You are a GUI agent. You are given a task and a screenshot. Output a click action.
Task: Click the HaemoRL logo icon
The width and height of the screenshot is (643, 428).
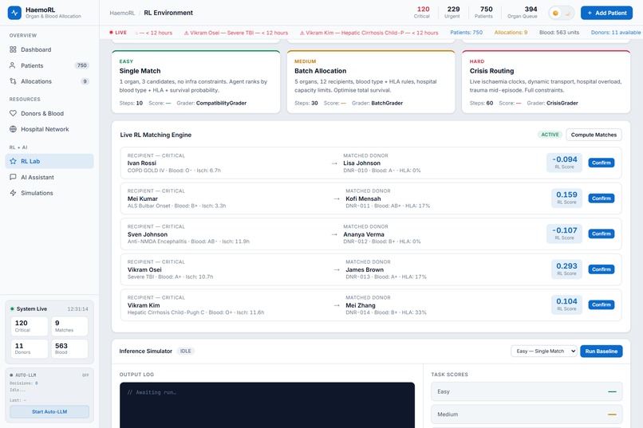(15, 13)
